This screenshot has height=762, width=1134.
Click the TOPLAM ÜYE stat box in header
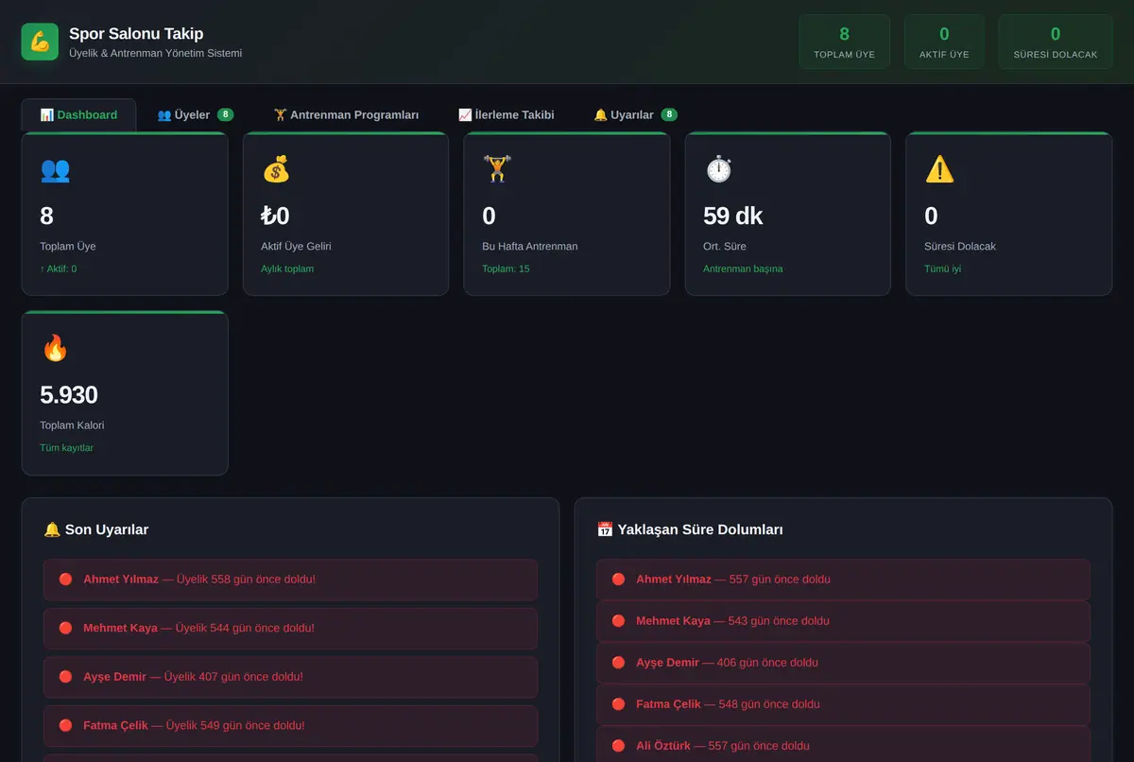(x=844, y=42)
